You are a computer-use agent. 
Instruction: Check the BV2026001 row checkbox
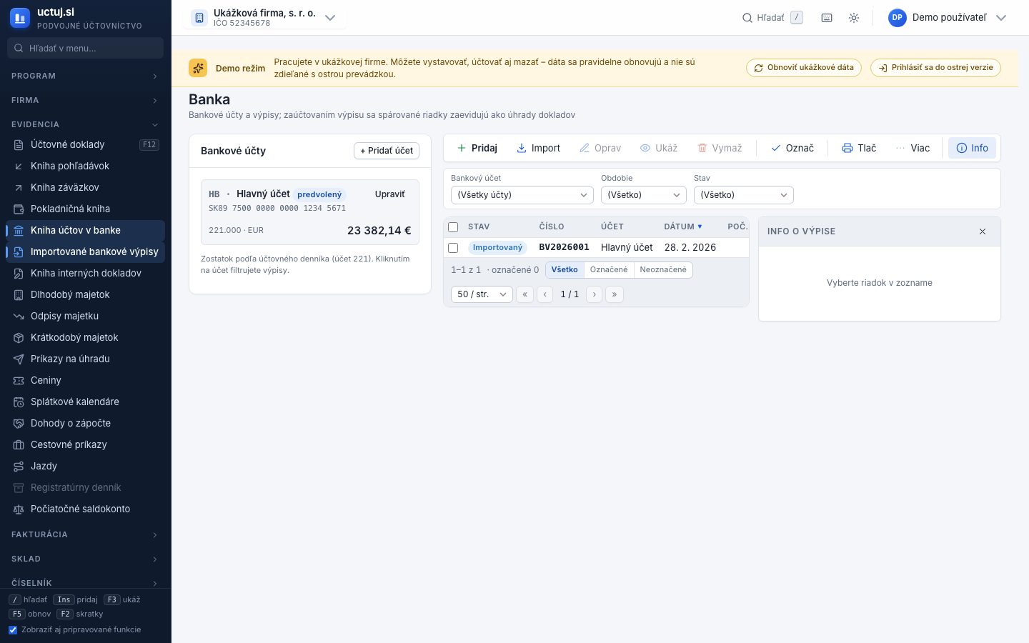[x=453, y=248]
